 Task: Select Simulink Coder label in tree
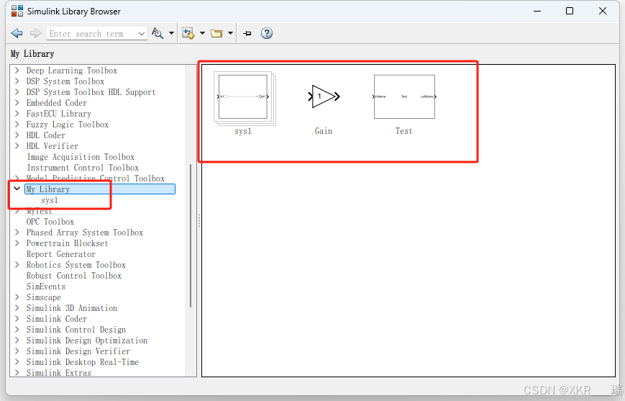pos(57,319)
